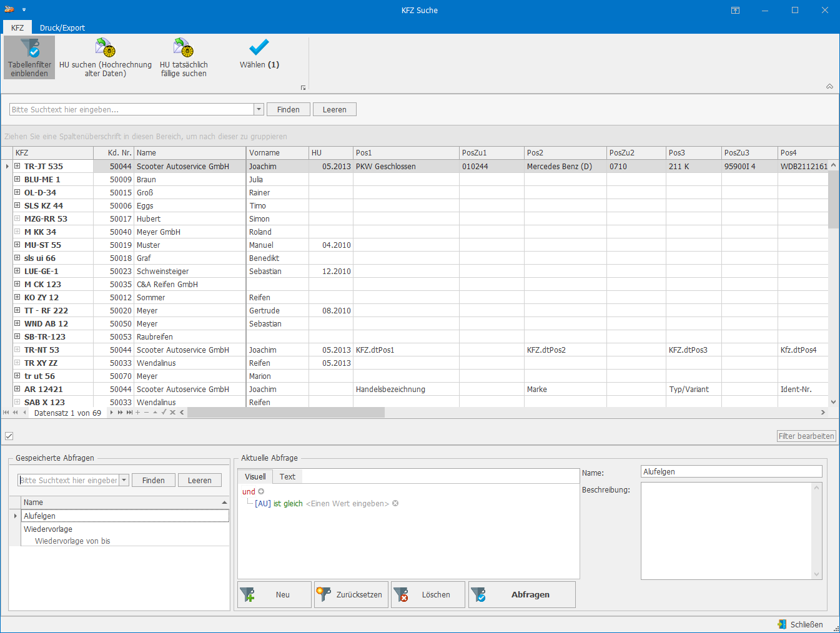Expand row SLS KZ 44
Screen dimensions: 840x633
17,205
